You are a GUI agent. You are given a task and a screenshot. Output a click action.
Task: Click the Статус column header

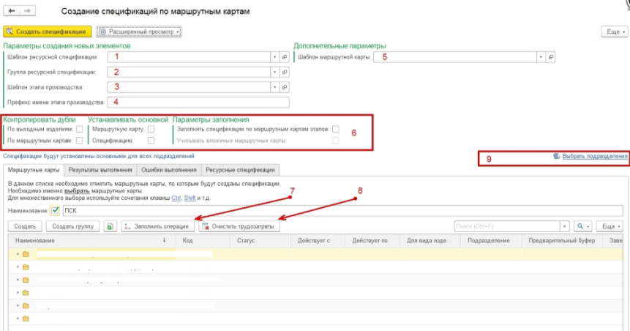[260, 240]
